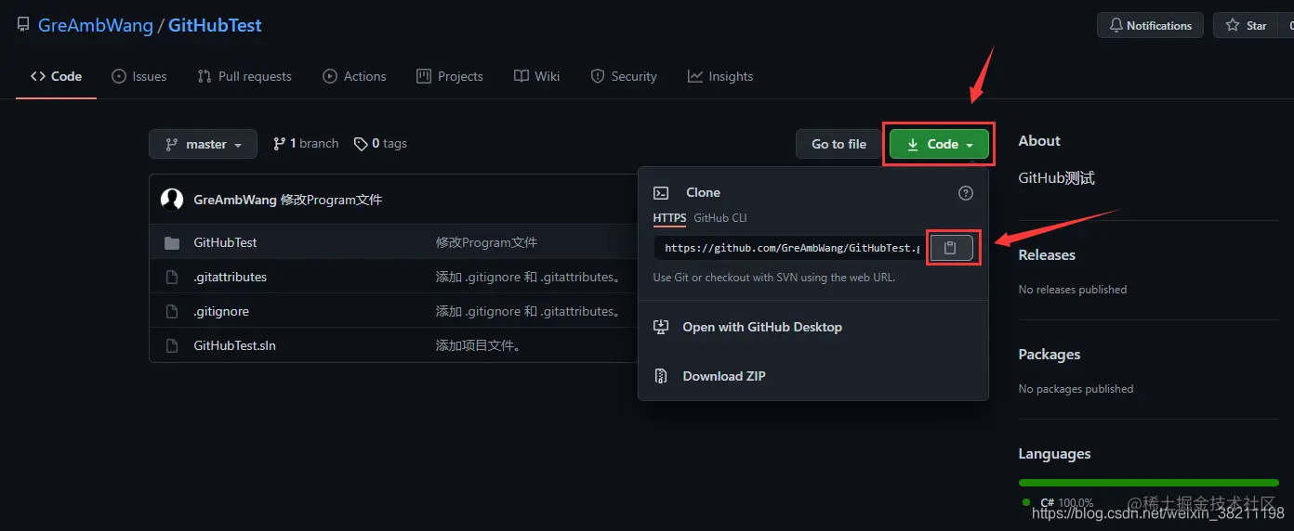Viewport: 1294px width, 531px height.
Task: Click the .gitignore file icon
Action: pyautogui.click(x=172, y=311)
